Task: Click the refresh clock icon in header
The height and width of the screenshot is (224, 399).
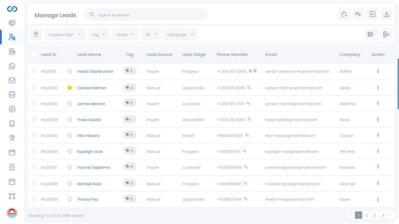Action: [344, 14]
